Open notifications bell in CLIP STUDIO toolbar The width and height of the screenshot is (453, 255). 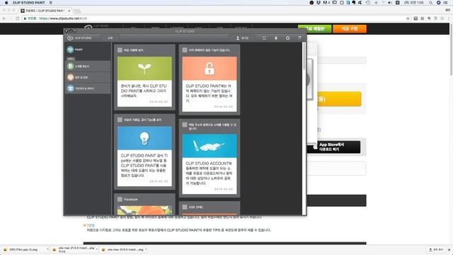(x=276, y=38)
